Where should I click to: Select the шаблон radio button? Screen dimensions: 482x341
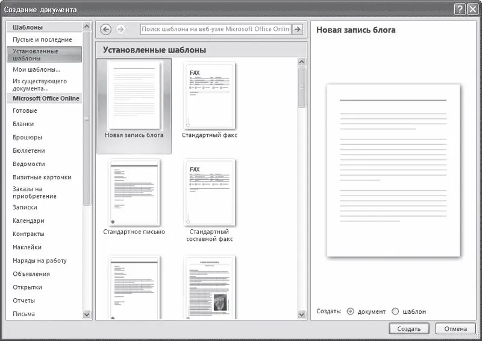[x=395, y=311]
